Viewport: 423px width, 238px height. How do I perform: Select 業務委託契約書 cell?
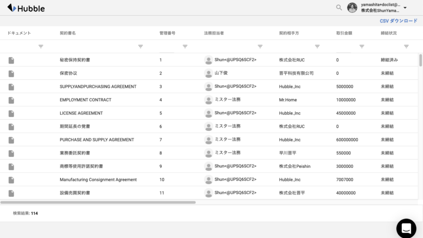[75, 153]
